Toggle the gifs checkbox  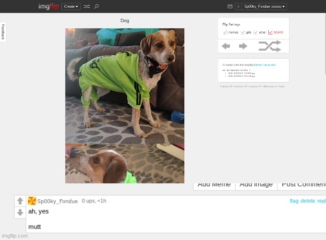click(x=243, y=32)
